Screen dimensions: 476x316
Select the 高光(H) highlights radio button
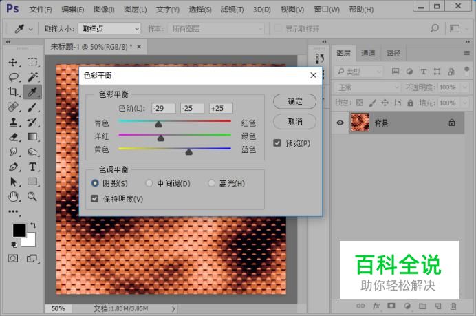pos(211,183)
